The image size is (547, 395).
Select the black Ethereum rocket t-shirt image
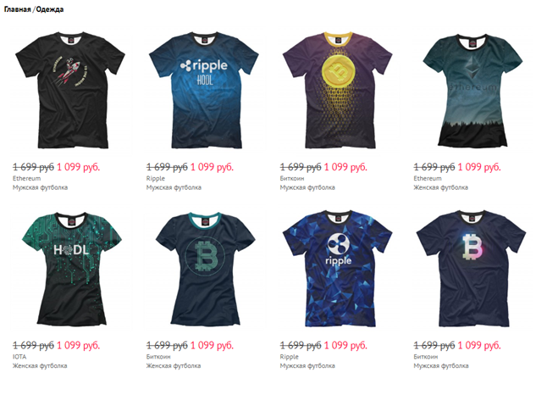click(x=70, y=90)
